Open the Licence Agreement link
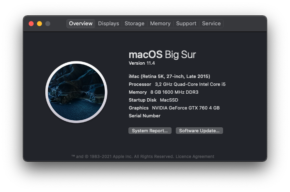290x192 pixels. coord(195,157)
